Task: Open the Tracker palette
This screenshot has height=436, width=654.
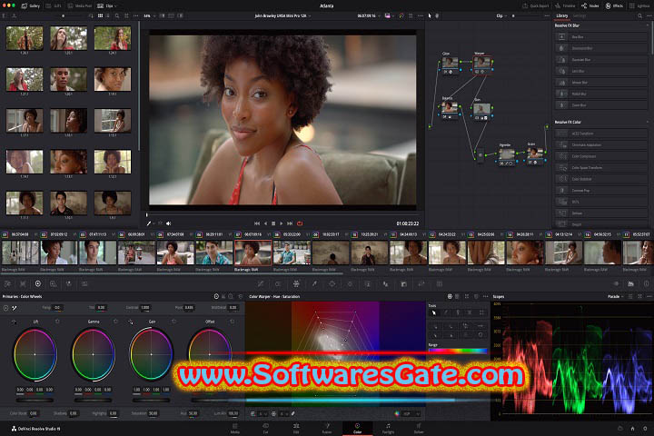Action: coord(350,283)
